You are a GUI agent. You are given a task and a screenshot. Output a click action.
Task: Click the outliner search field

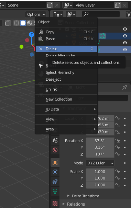(x=101, y=14)
